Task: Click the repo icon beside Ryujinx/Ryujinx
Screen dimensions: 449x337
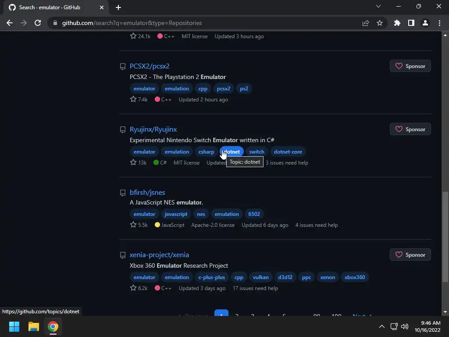Action: [123, 129]
